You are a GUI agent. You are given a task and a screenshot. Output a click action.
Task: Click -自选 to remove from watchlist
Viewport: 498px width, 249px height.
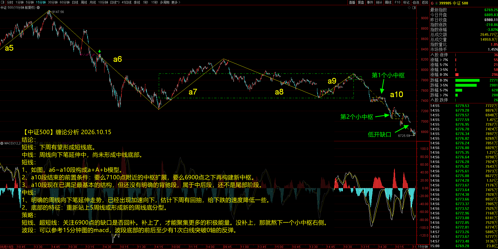coord(416,2)
